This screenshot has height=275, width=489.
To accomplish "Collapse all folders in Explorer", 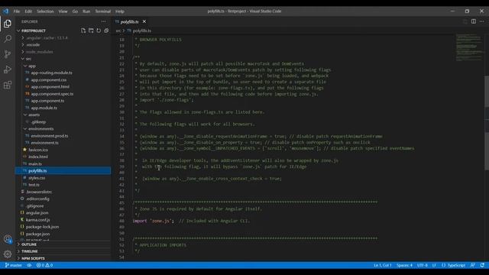I will tap(106, 31).
